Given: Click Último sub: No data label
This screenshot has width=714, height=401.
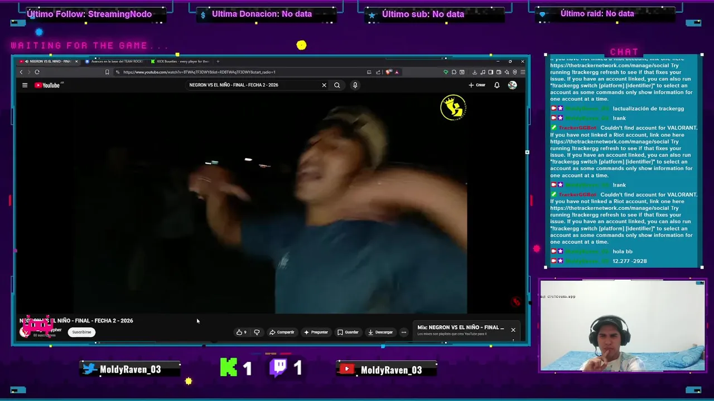Looking at the screenshot, I should 423,14.
